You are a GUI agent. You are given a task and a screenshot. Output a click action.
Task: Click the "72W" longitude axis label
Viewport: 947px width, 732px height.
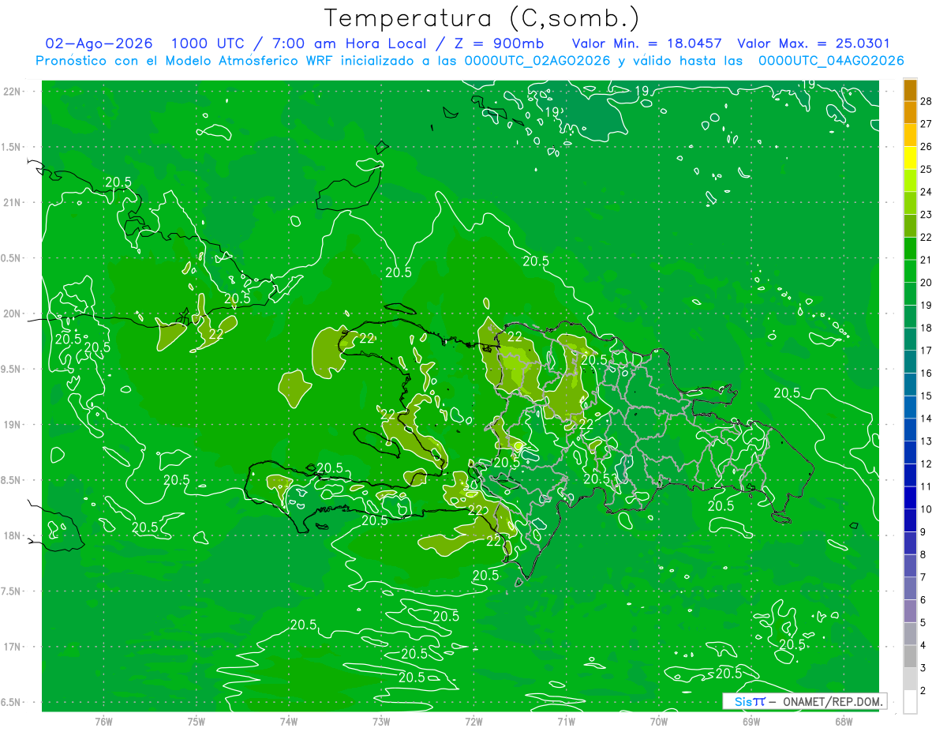(474, 721)
